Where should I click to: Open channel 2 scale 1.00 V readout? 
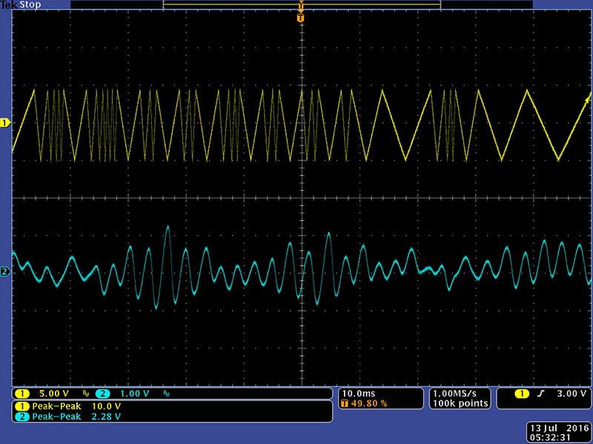tap(133, 394)
